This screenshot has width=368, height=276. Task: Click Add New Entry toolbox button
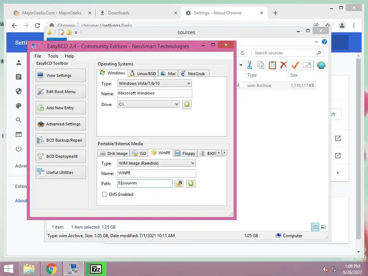point(60,108)
